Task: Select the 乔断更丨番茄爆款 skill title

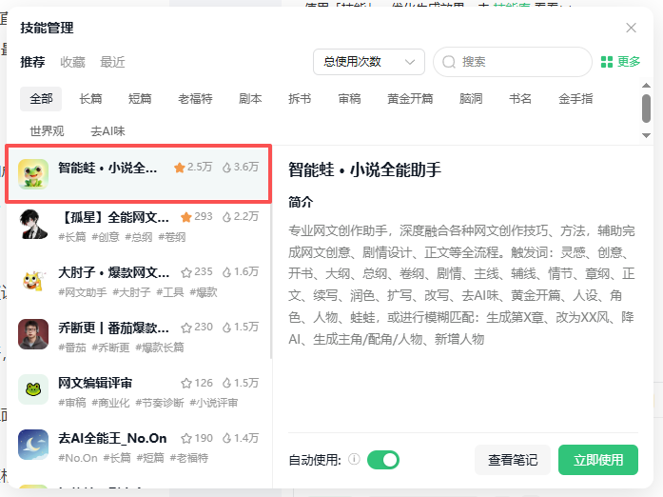Action: pyautogui.click(x=114, y=328)
